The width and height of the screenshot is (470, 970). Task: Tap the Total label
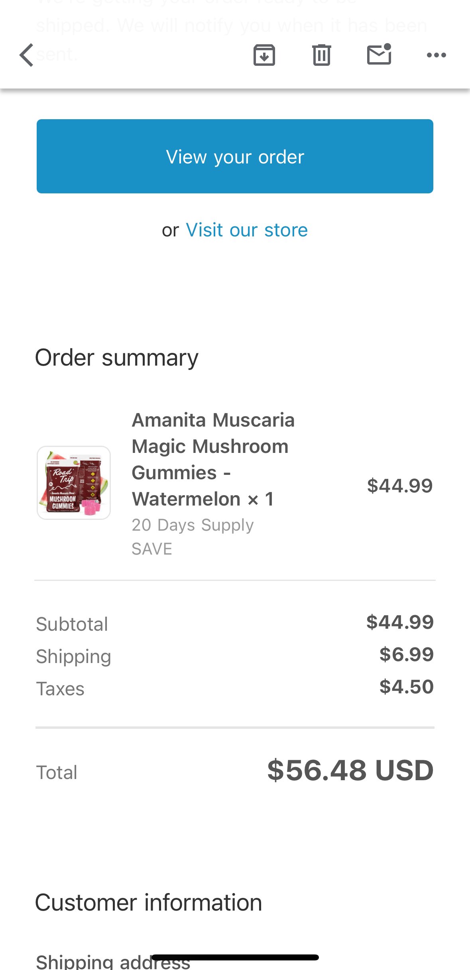[57, 772]
